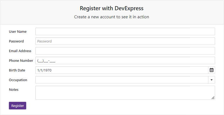Screen dimensions: 224x115
Task: Click the Register button
Action: 18,106
